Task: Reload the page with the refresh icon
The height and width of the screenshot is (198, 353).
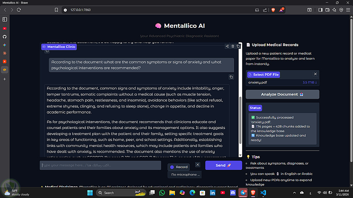Action: [x=19, y=10]
